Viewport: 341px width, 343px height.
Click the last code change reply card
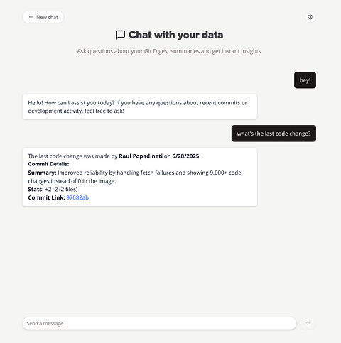click(x=140, y=177)
